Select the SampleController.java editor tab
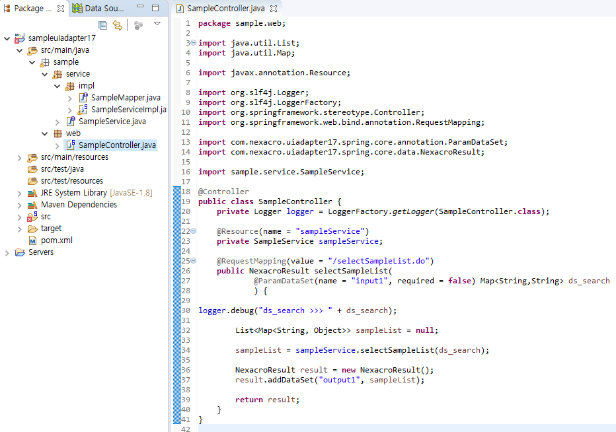Screen dimensions: 616x432 225,9
